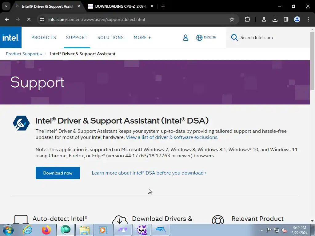Launch Internet Explorer from taskbar

click(x=27, y=230)
